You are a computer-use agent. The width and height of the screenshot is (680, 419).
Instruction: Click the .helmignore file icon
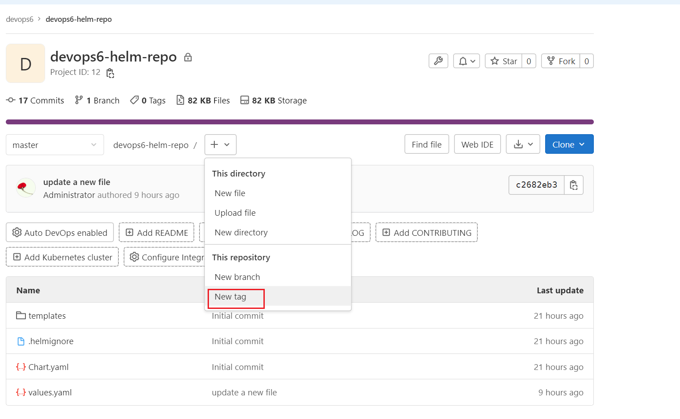[x=21, y=341]
